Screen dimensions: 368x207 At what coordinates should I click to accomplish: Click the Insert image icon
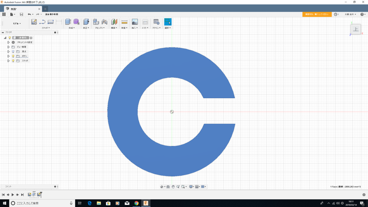pyautogui.click(x=135, y=22)
